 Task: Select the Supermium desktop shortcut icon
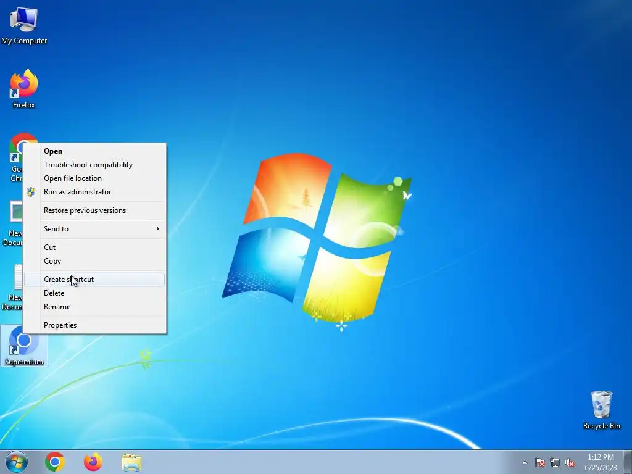point(24,346)
